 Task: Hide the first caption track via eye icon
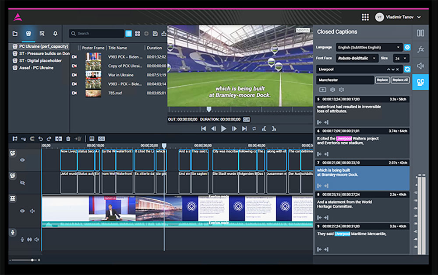22,160
